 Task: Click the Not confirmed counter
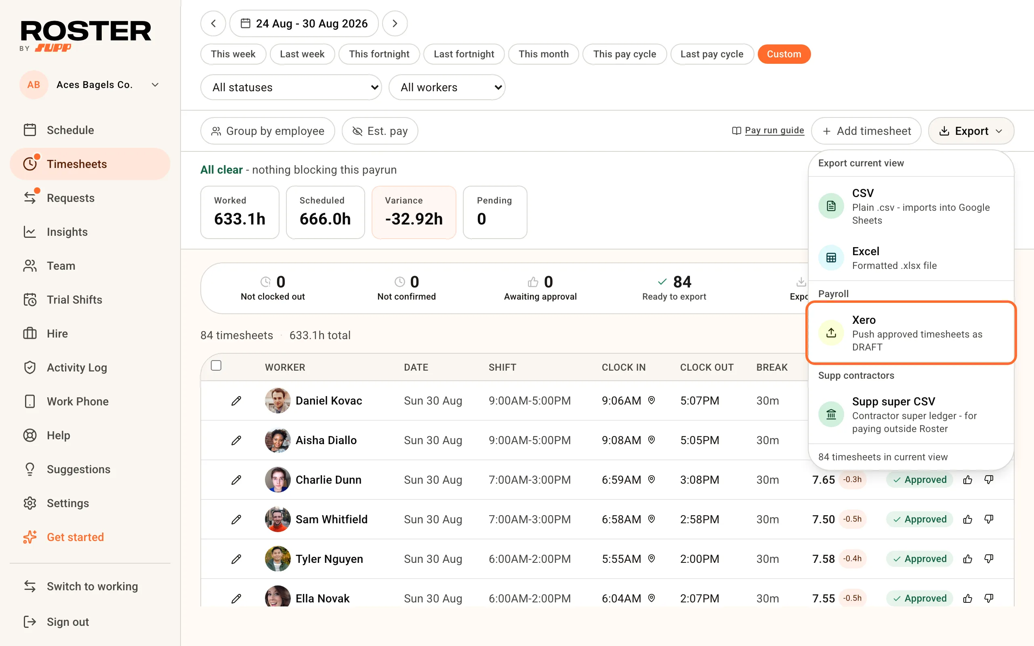point(406,288)
